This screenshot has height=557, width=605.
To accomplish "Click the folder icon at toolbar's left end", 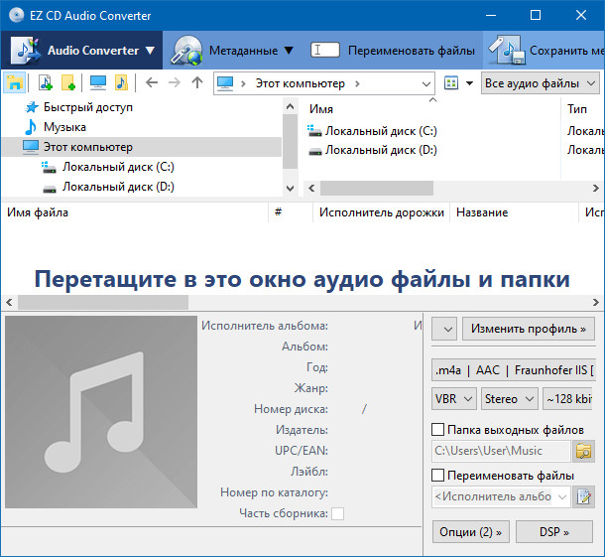I will tap(15, 82).
